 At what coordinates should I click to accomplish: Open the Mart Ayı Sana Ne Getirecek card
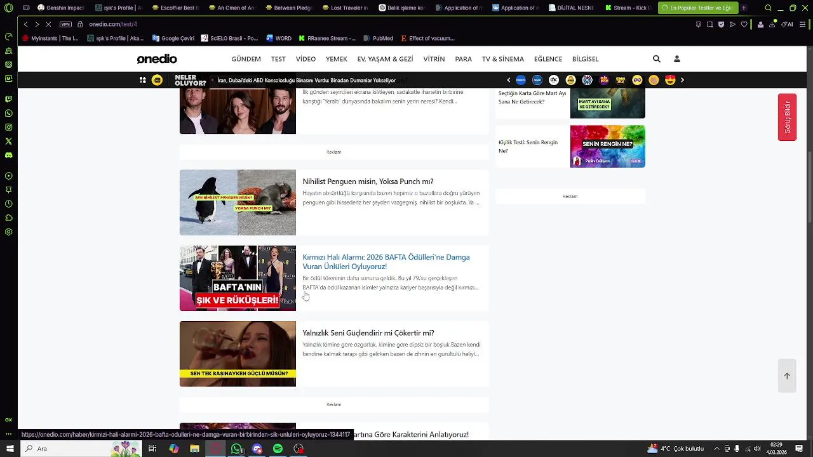570,103
